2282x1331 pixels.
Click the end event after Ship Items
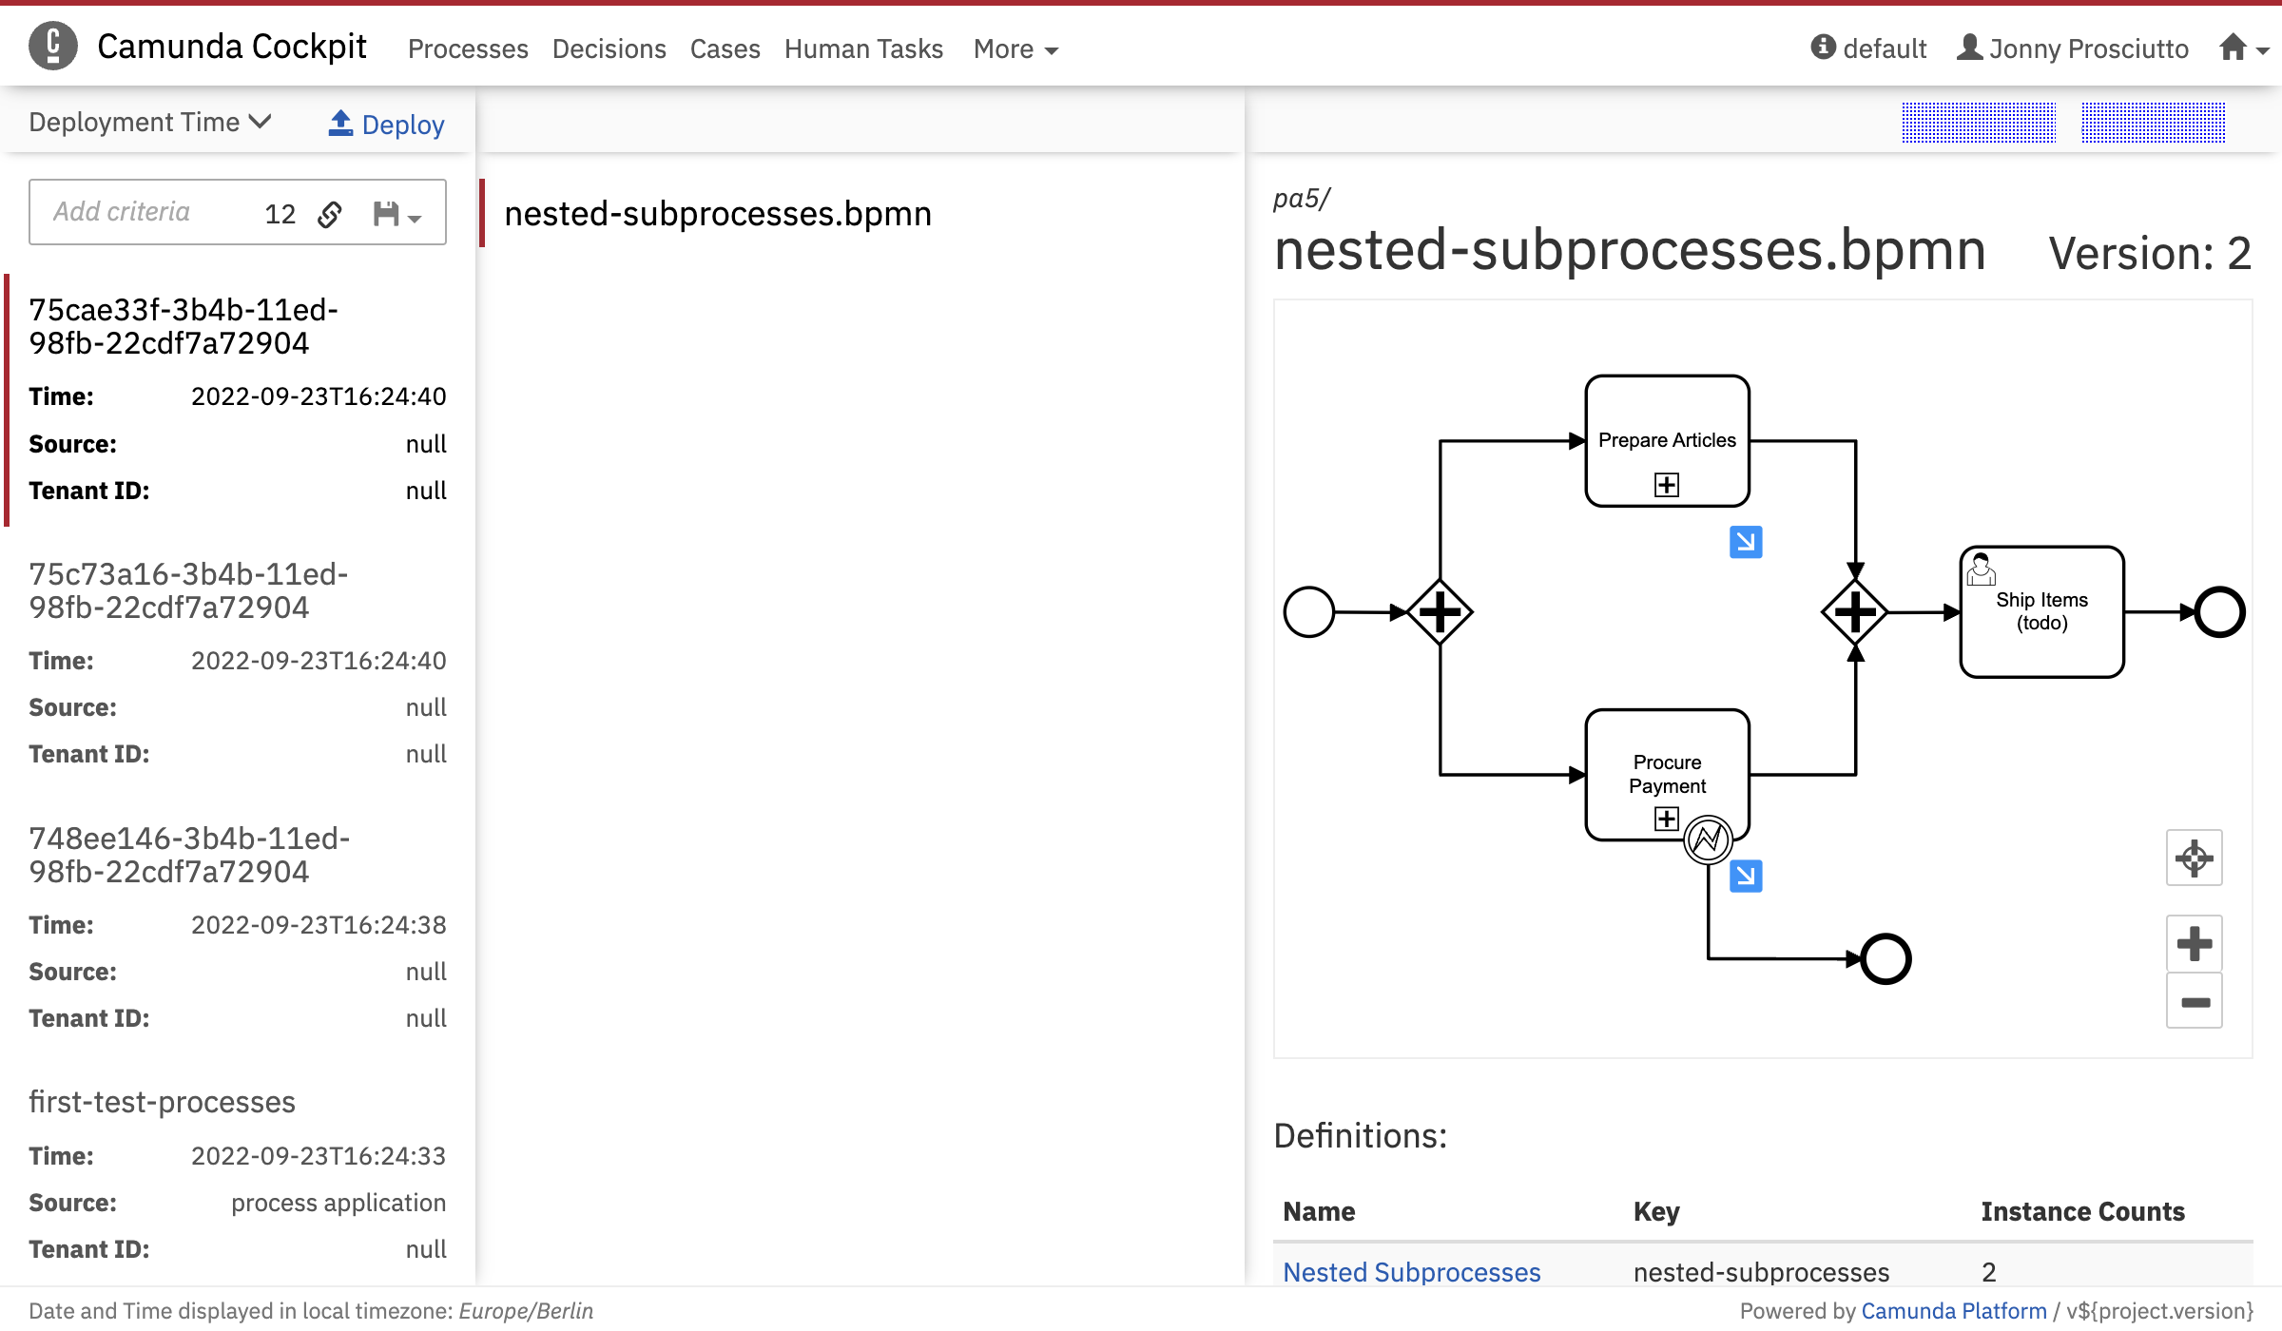(x=2219, y=611)
